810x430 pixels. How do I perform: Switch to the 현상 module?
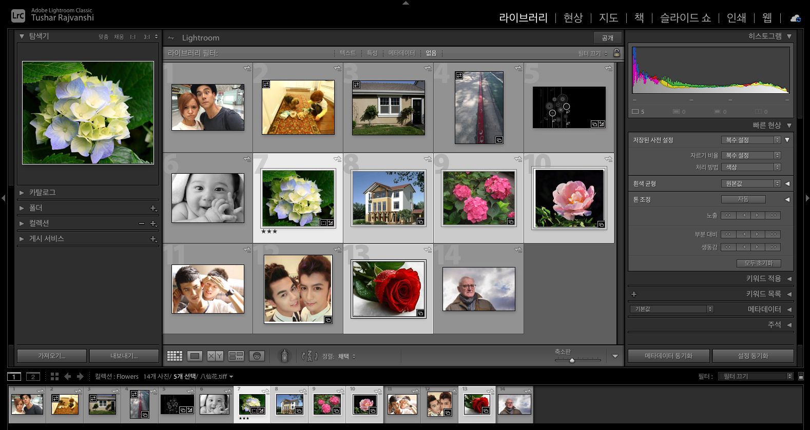573,18
